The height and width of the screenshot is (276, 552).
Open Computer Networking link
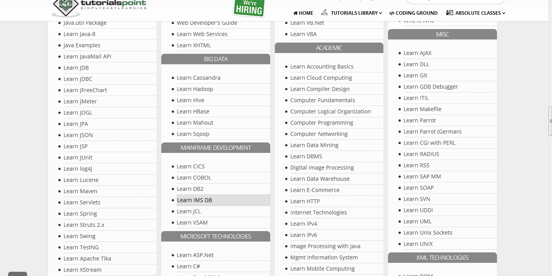click(x=319, y=134)
